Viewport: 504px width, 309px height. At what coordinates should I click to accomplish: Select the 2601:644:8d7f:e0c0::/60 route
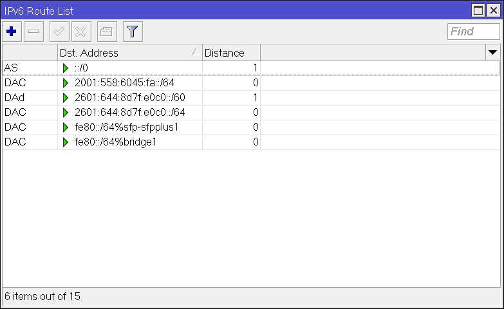[251, 97]
